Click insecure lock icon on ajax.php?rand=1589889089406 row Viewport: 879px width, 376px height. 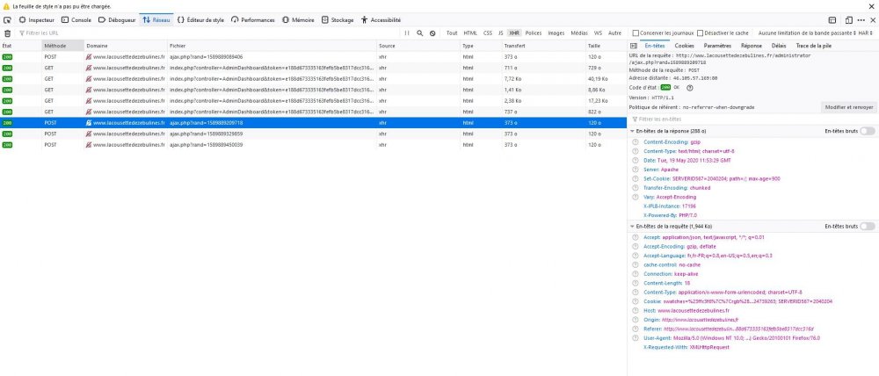point(89,56)
